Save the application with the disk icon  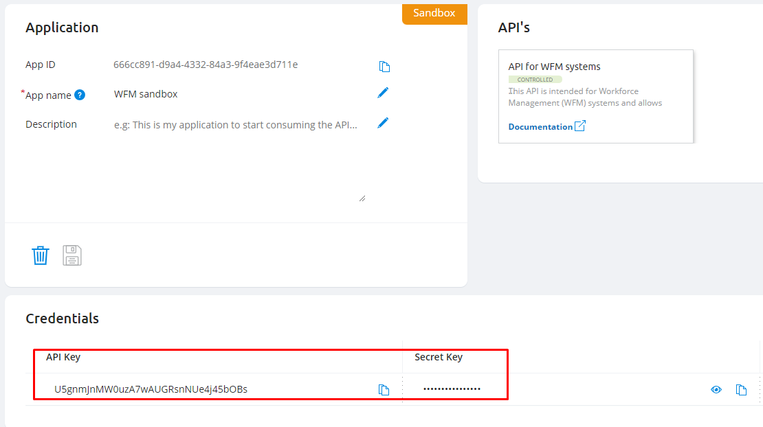(x=71, y=255)
